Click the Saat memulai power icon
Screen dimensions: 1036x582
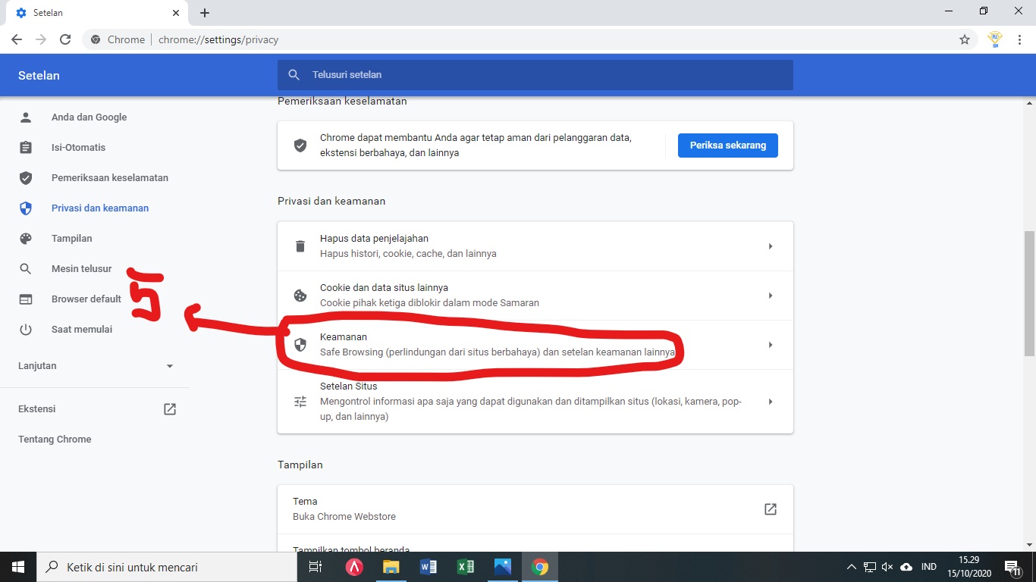click(x=26, y=330)
